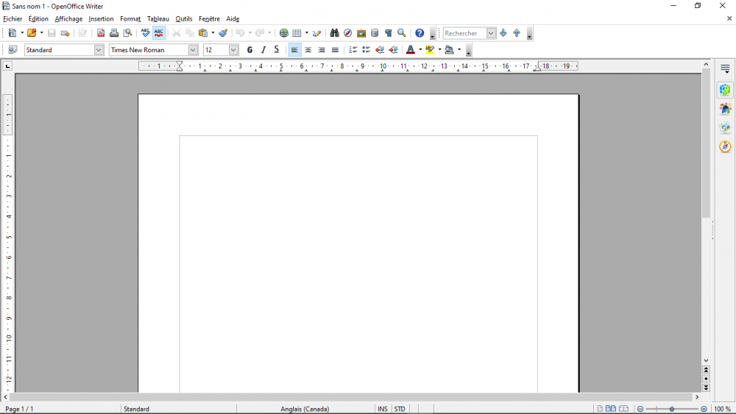Click into the Rechercher search field
This screenshot has width=736, height=414.
pyautogui.click(x=464, y=33)
